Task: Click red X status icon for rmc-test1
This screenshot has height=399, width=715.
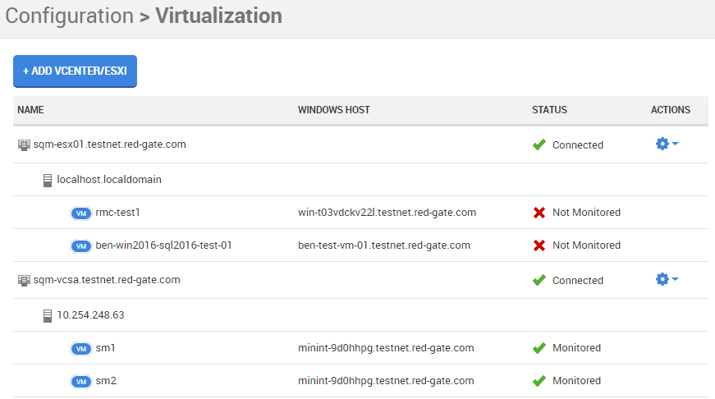Action: pyautogui.click(x=539, y=213)
